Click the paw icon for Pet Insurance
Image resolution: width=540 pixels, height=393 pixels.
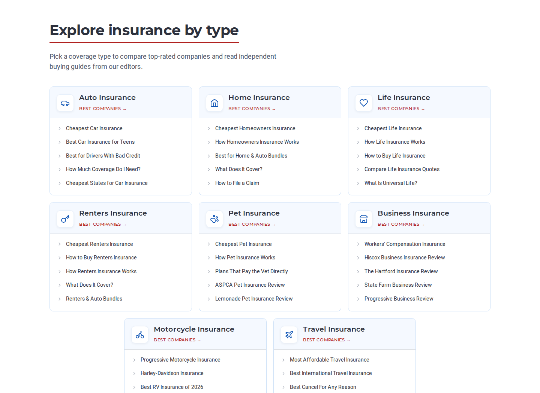point(214,219)
